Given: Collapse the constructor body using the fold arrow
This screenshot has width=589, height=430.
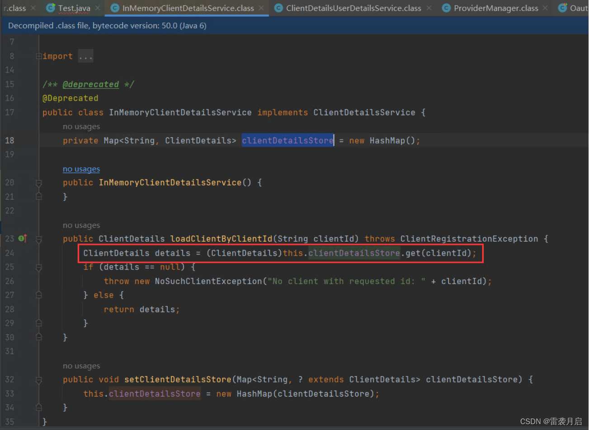Looking at the screenshot, I should (38, 182).
